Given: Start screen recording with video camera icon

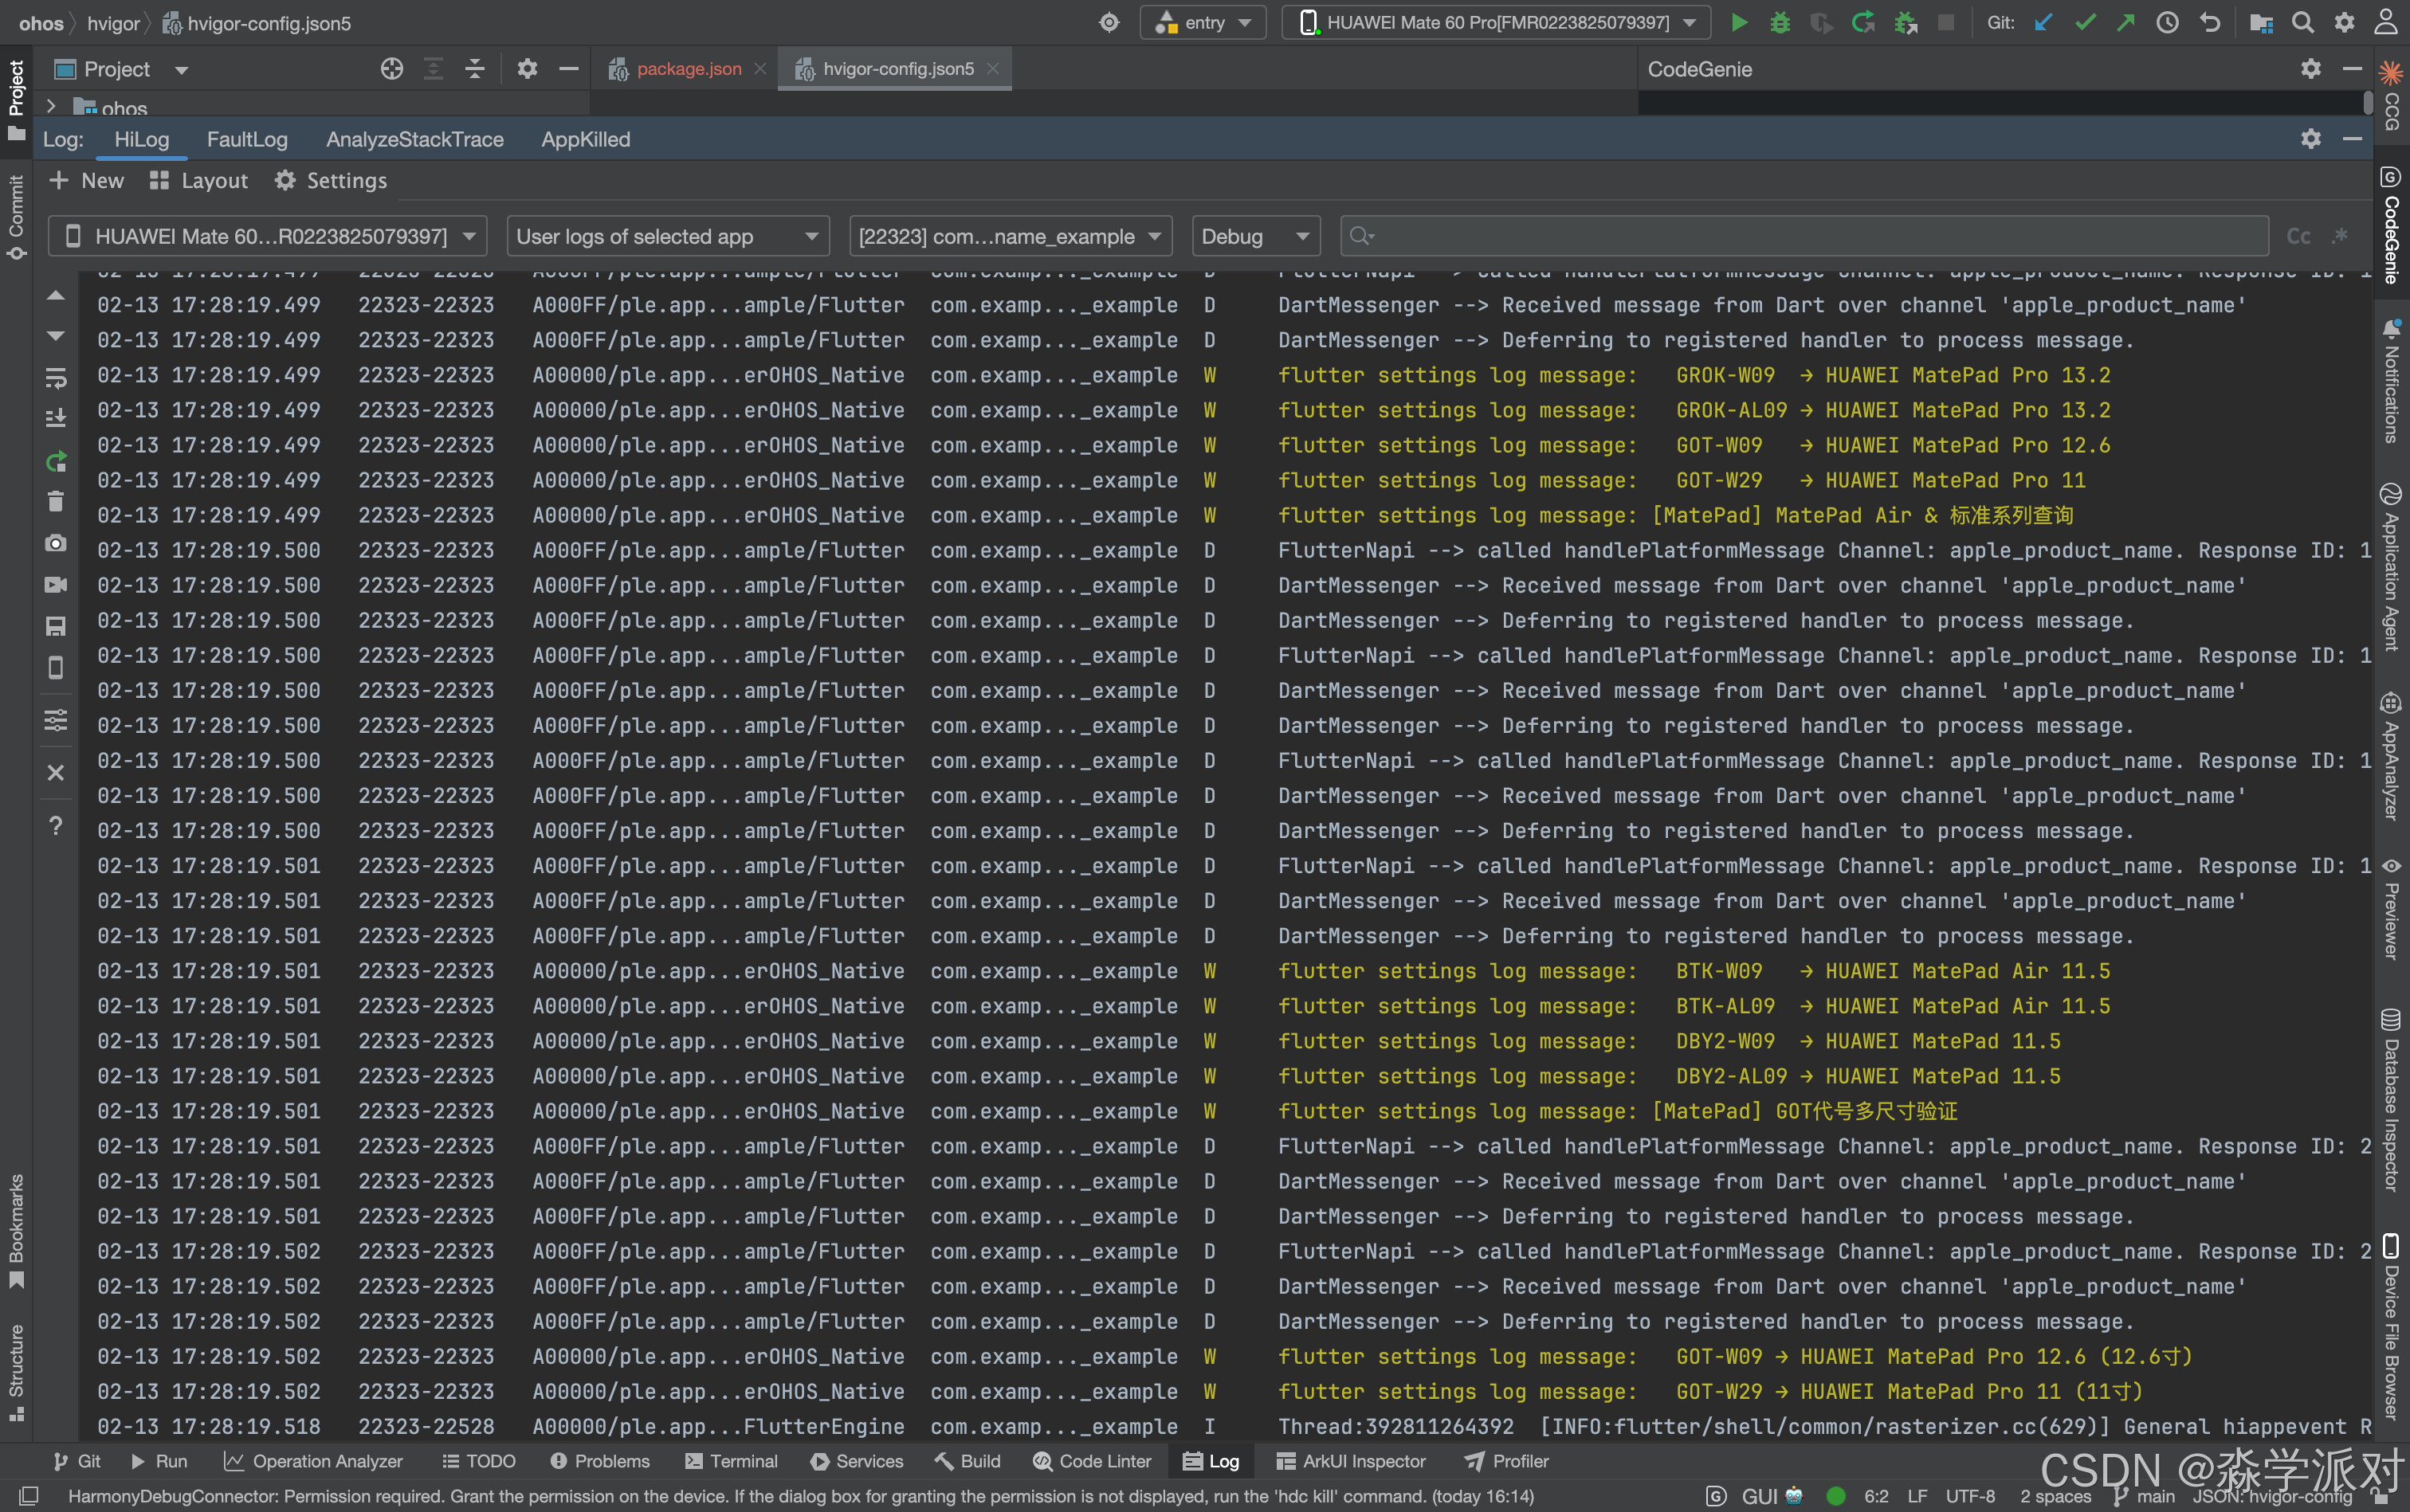Looking at the screenshot, I should click(56, 585).
